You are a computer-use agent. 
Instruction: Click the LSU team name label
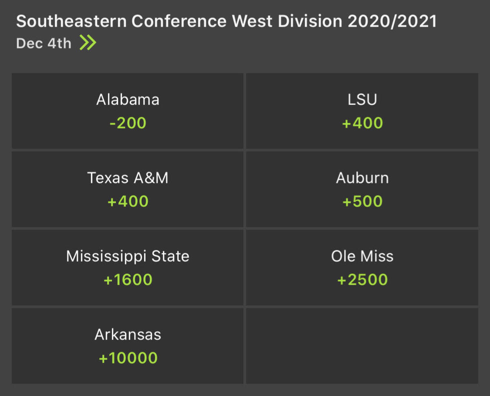(x=362, y=99)
